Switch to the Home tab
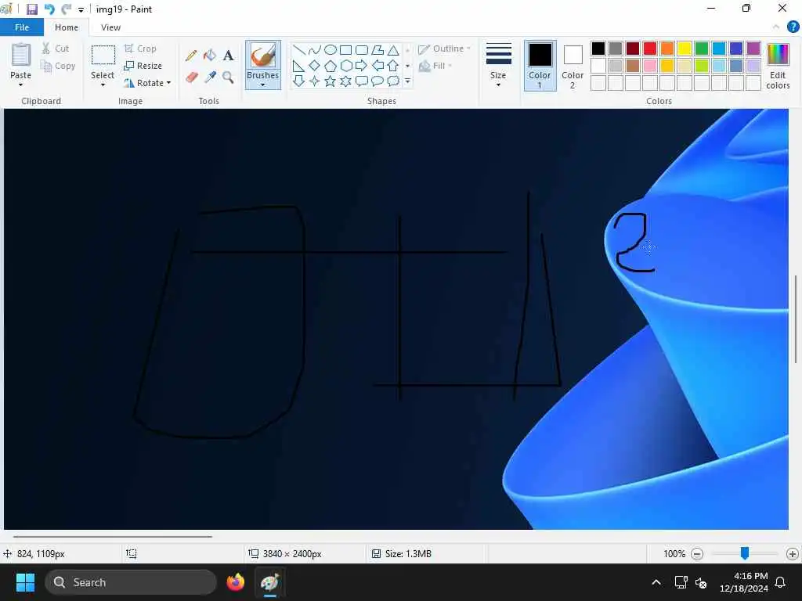 point(67,27)
